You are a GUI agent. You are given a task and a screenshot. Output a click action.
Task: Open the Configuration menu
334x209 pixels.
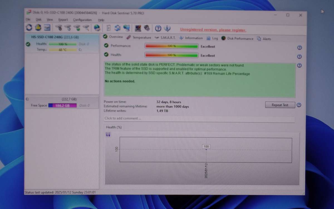(x=82, y=20)
